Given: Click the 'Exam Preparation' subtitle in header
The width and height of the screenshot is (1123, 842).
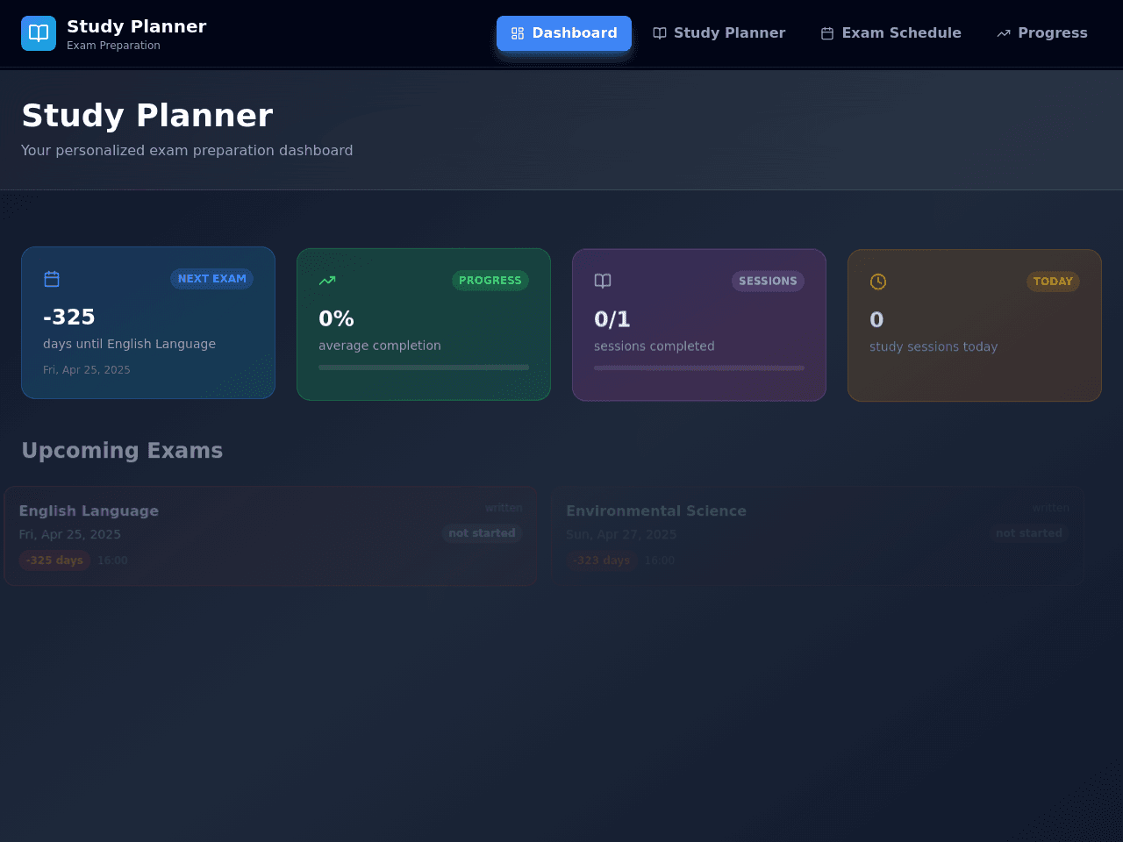Looking at the screenshot, I should click(x=113, y=46).
